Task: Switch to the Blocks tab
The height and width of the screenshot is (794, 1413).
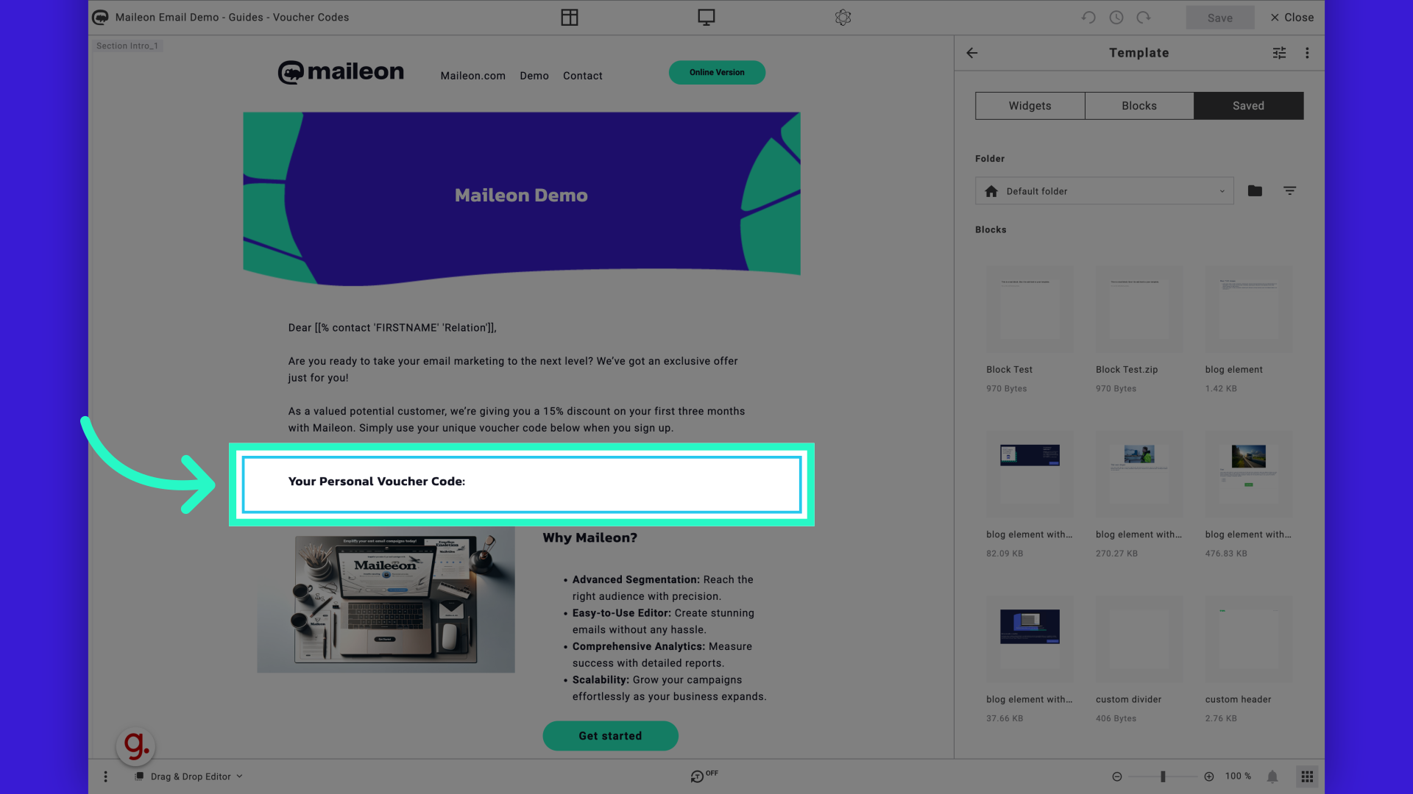Action: click(x=1138, y=106)
